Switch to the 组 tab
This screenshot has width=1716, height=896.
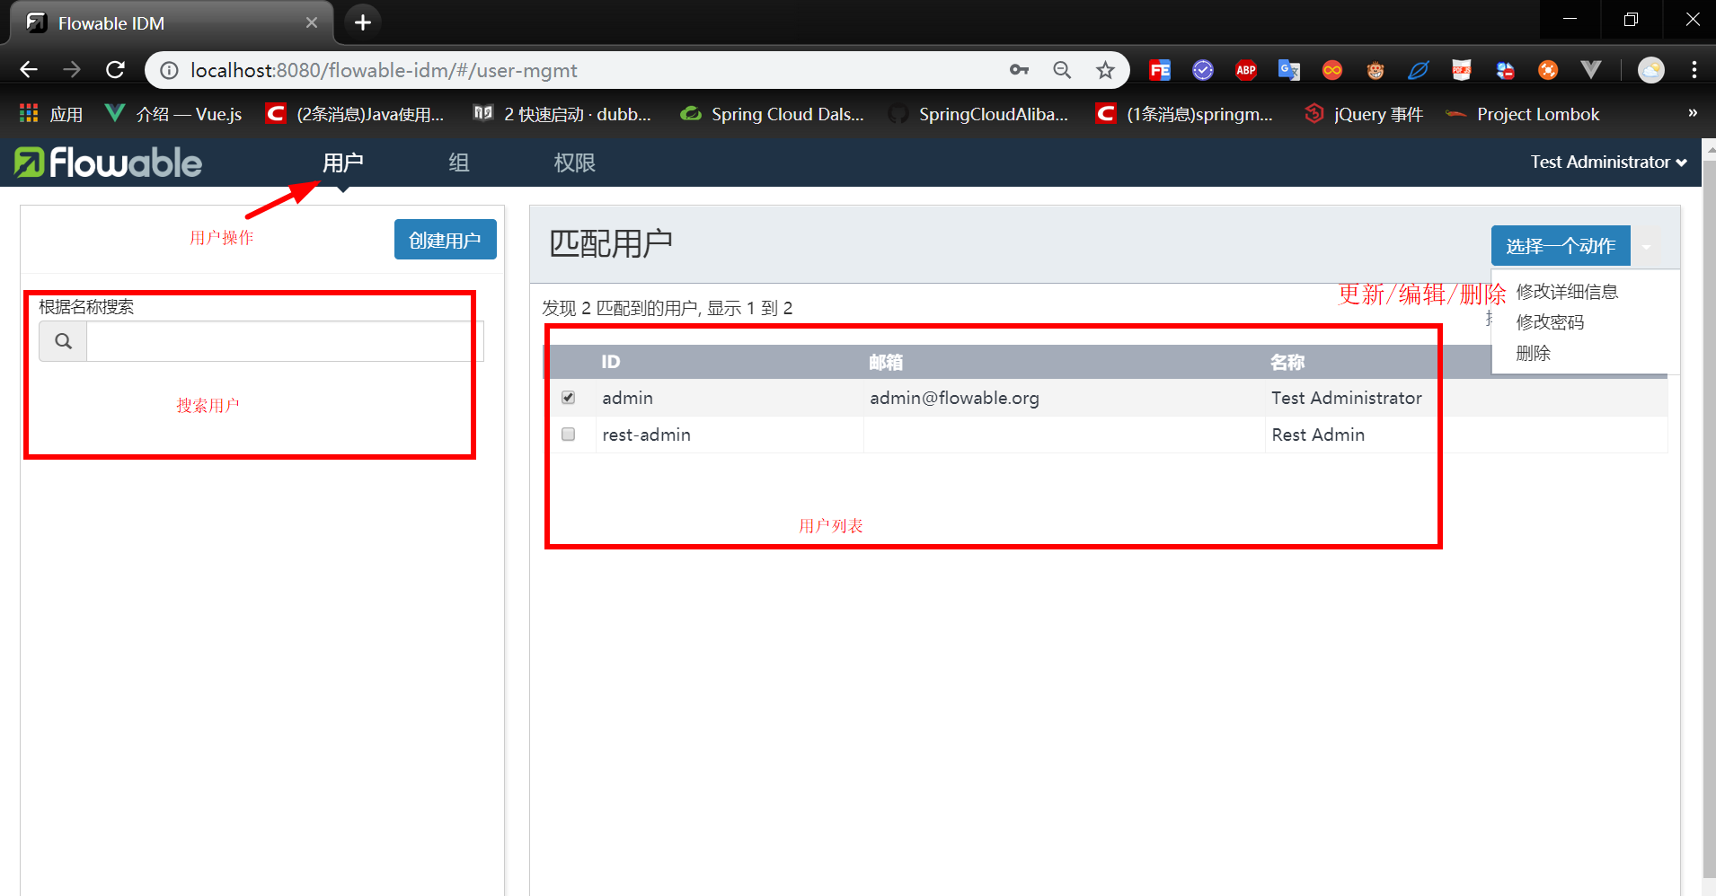tap(459, 163)
